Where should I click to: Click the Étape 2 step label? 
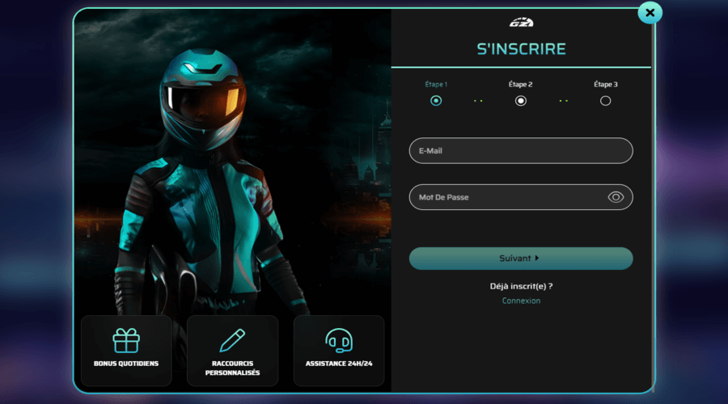tap(521, 84)
